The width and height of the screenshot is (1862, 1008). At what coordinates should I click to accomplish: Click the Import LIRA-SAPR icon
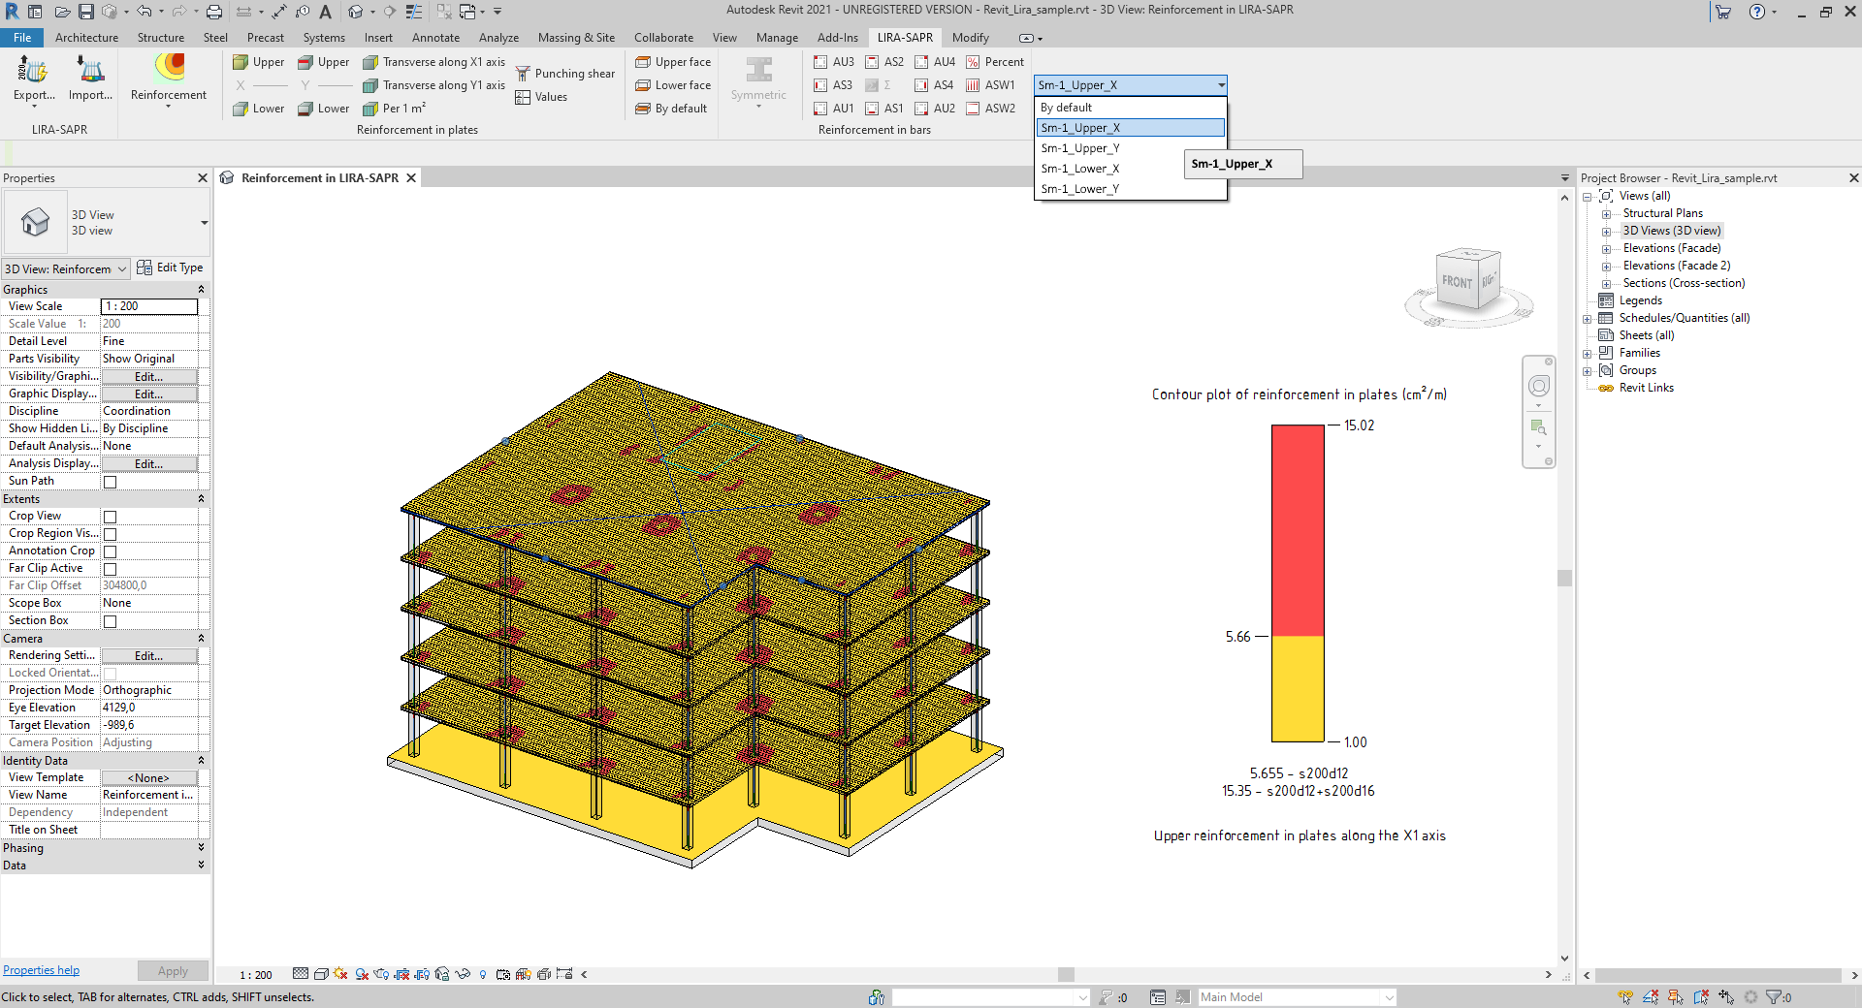click(90, 71)
